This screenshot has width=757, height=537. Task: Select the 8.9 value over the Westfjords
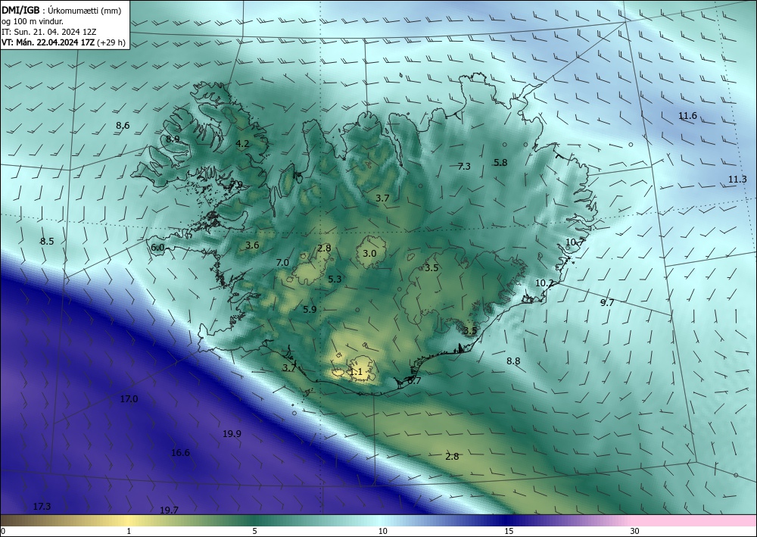coord(173,139)
